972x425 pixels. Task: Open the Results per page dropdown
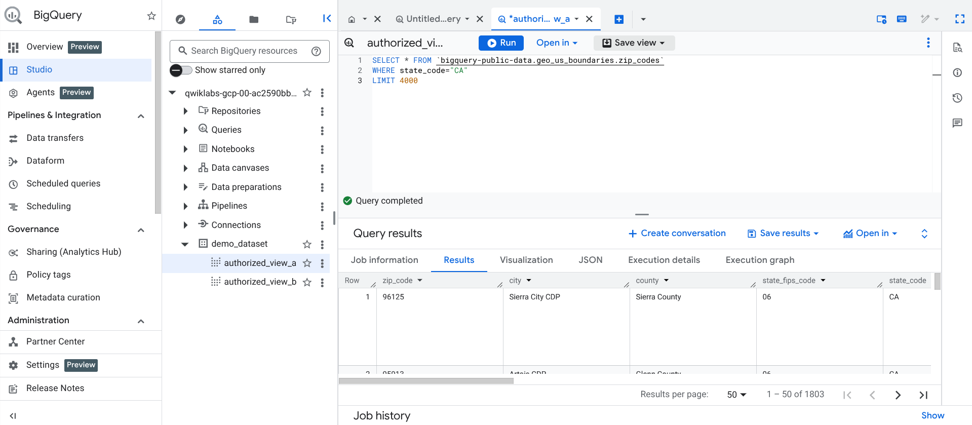pyautogui.click(x=736, y=395)
